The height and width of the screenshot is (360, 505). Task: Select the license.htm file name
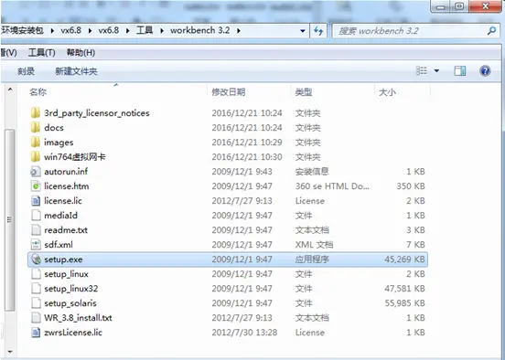click(x=67, y=186)
